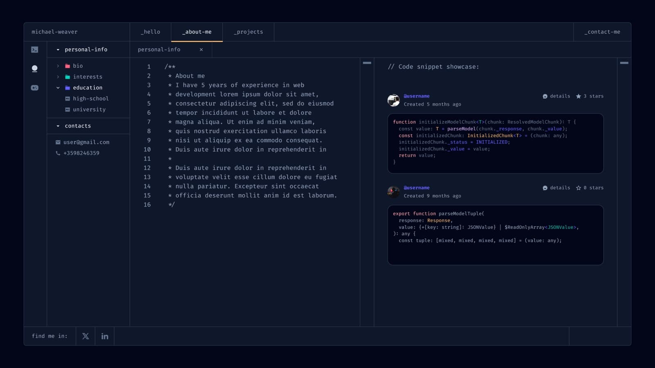Click the snippets pane scrollbar thumb
This screenshot has width=655, height=368.
624,63
